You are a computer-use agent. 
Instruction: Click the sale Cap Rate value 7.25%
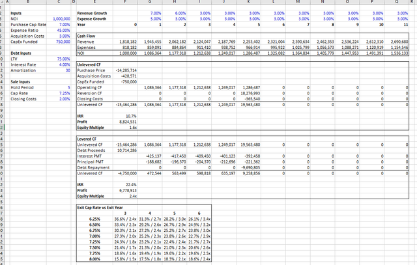[65, 93]
